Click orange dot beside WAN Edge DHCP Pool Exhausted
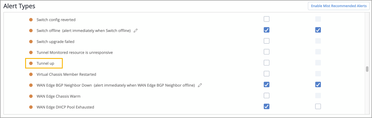The height and width of the screenshot is (118, 372). (31, 107)
